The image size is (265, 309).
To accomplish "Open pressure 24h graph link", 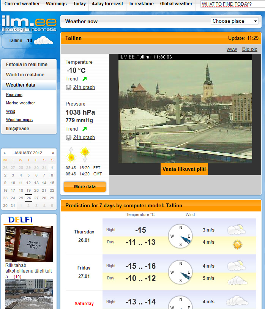I will [x=84, y=137].
